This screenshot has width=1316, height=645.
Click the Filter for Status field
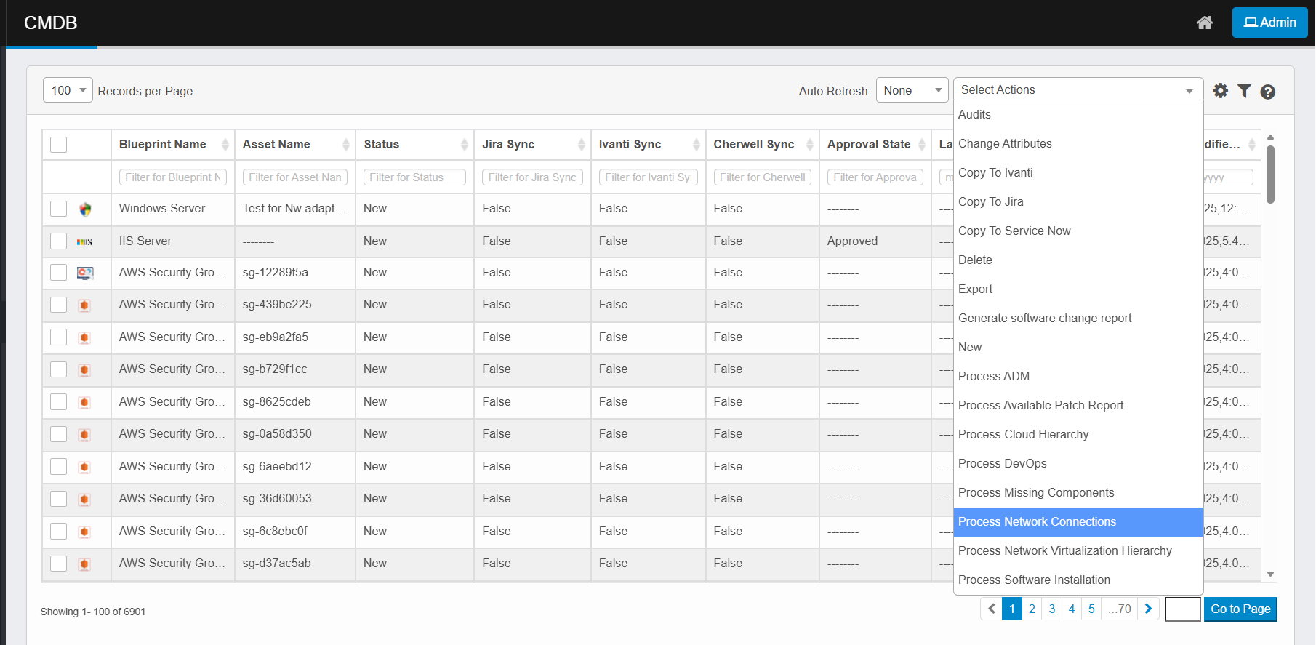click(414, 177)
